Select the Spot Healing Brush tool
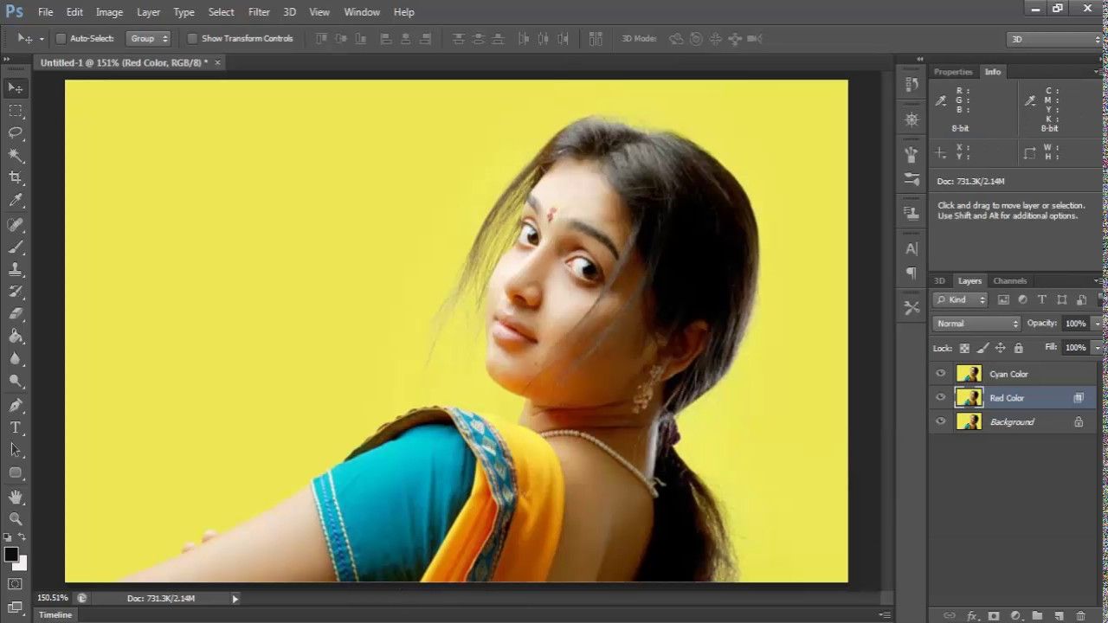Screen dimensions: 1108x623 tap(16, 225)
